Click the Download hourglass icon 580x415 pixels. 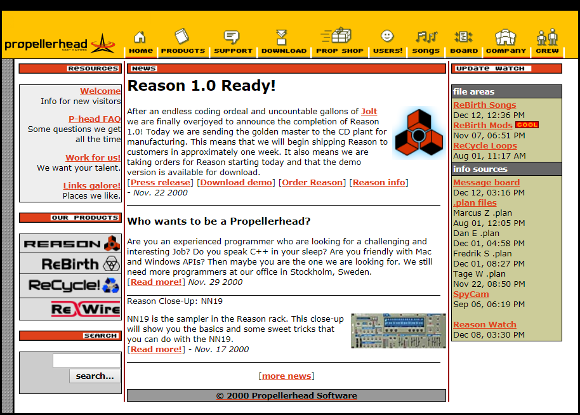(x=282, y=37)
